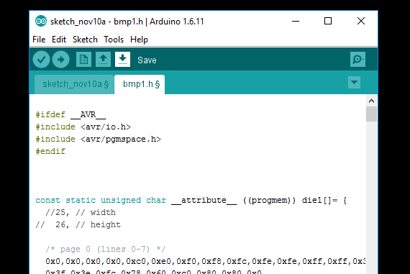
Task: Open the Sketch menu
Action: coord(85,40)
